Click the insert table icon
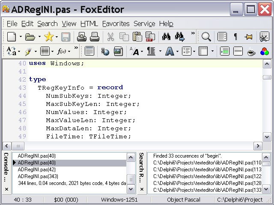 coord(203,51)
